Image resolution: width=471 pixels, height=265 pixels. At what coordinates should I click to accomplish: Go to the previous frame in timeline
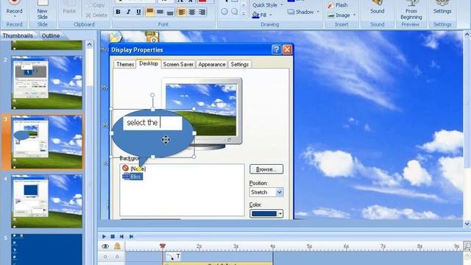point(121,237)
